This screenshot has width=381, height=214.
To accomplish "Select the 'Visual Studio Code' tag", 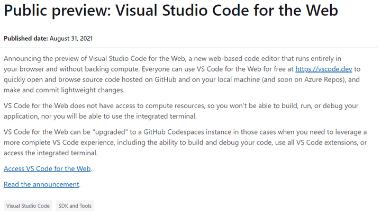I will [x=28, y=206].
